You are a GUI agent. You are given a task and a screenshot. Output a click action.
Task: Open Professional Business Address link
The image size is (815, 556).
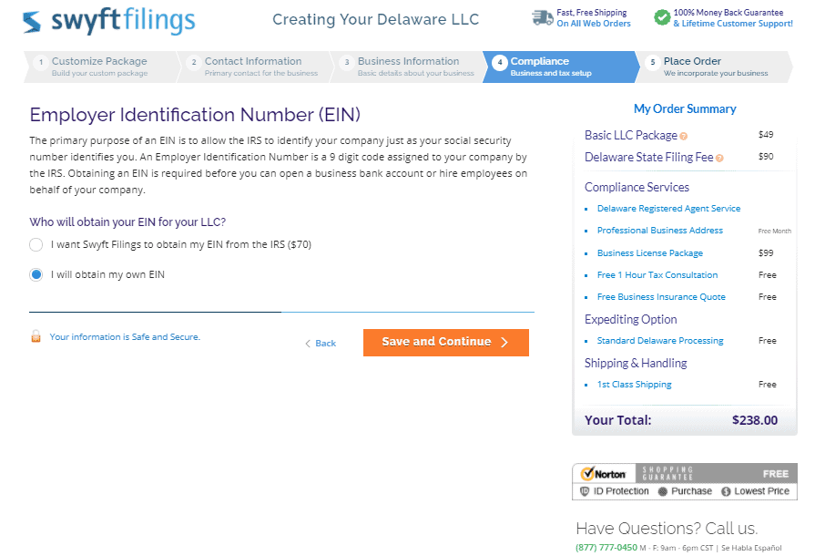pyautogui.click(x=659, y=231)
